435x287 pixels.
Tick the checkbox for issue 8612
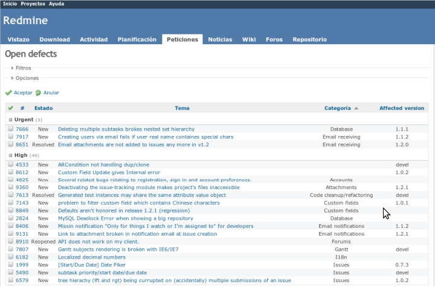(10, 172)
